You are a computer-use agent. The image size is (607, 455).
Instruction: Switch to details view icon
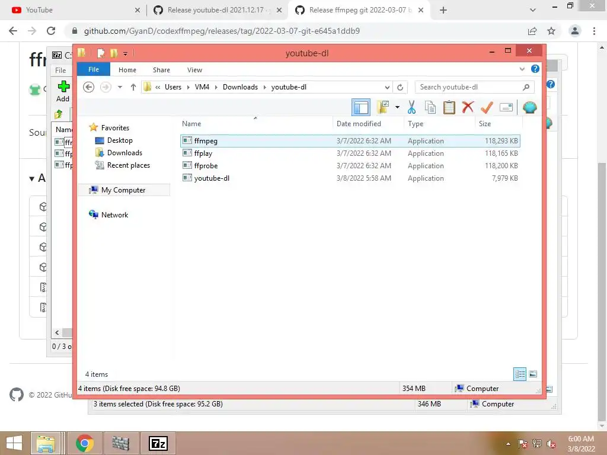click(519, 374)
